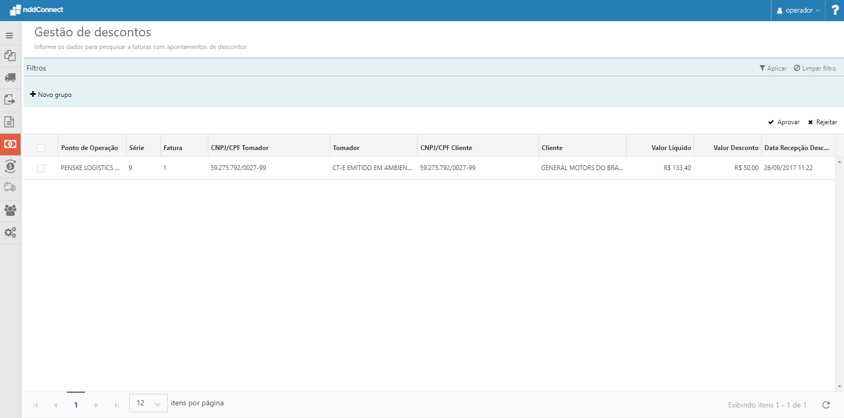Click the help question mark icon
The height and width of the screenshot is (418, 844).
(835, 10)
